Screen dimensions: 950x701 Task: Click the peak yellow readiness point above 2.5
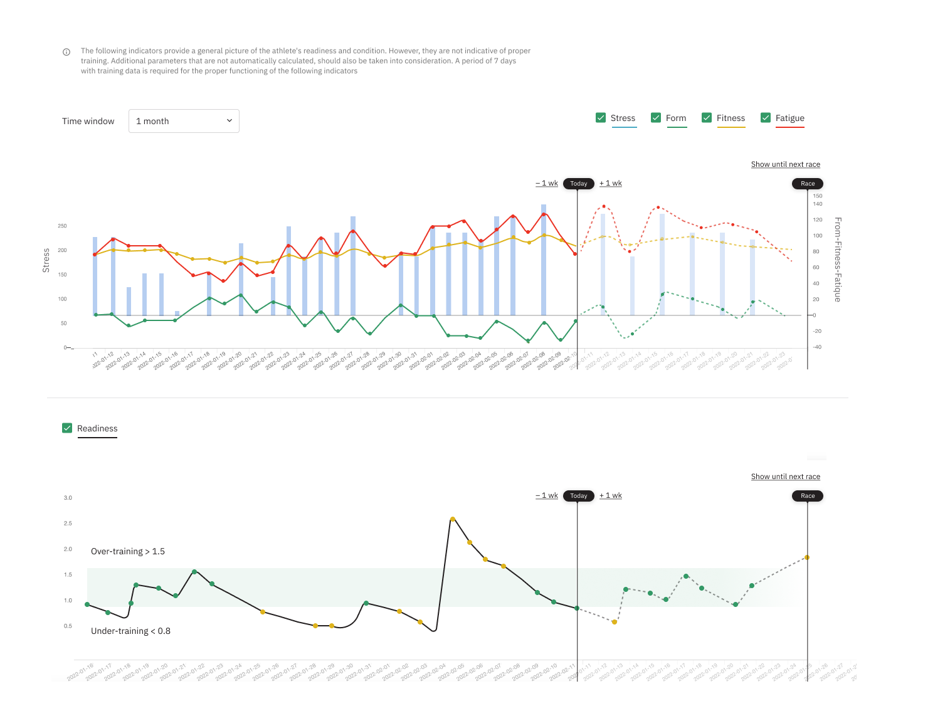(453, 519)
